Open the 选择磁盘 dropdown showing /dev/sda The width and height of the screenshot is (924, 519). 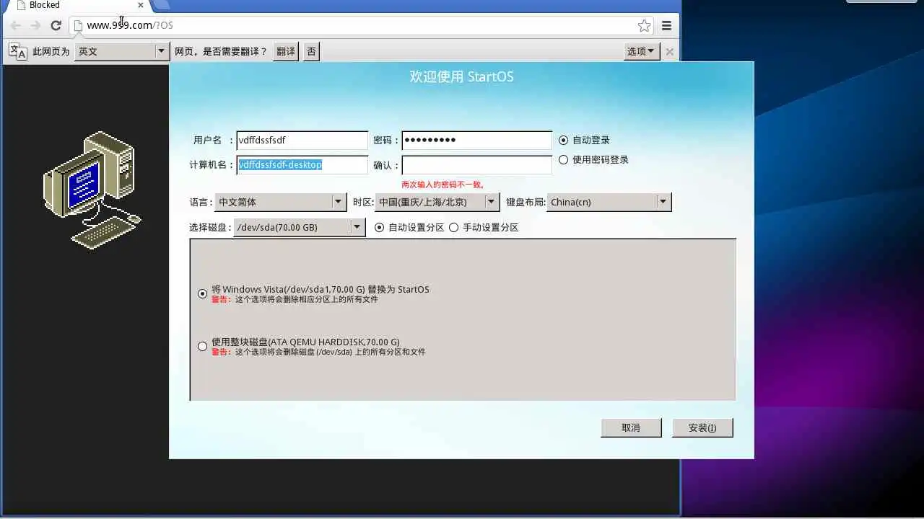[x=300, y=228]
